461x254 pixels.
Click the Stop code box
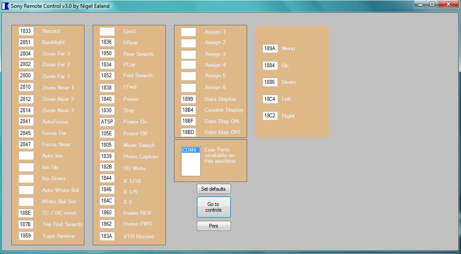pos(107,110)
